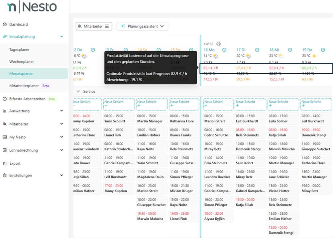Image resolution: width=333 pixels, height=238 pixels.
Task: Click the red 67,1 € / h productivity value
Action: [211, 68]
